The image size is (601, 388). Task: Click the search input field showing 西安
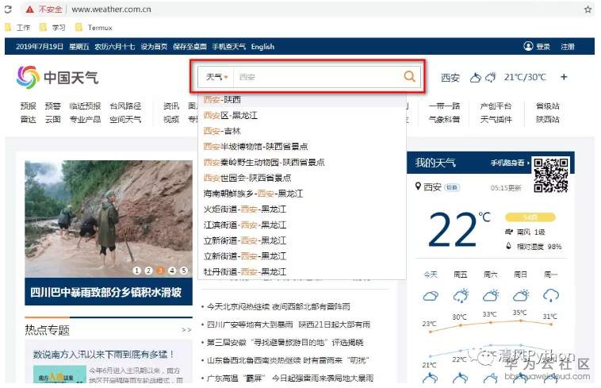(318, 77)
